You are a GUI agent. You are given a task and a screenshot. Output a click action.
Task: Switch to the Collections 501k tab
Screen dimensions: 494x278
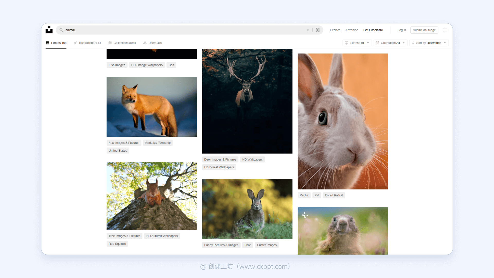(x=122, y=43)
